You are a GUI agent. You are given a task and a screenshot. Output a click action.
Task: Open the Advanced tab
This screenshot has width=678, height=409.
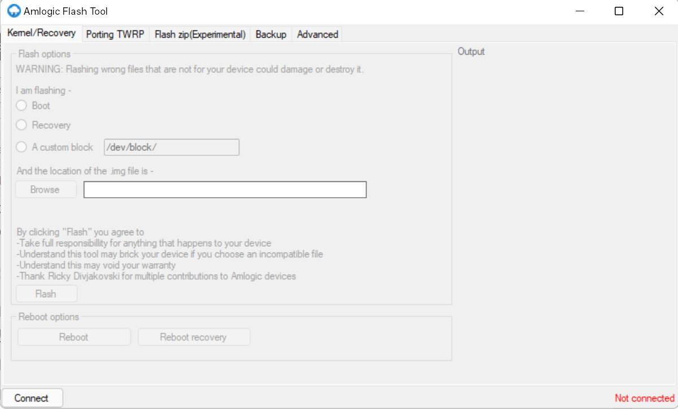pyautogui.click(x=317, y=34)
